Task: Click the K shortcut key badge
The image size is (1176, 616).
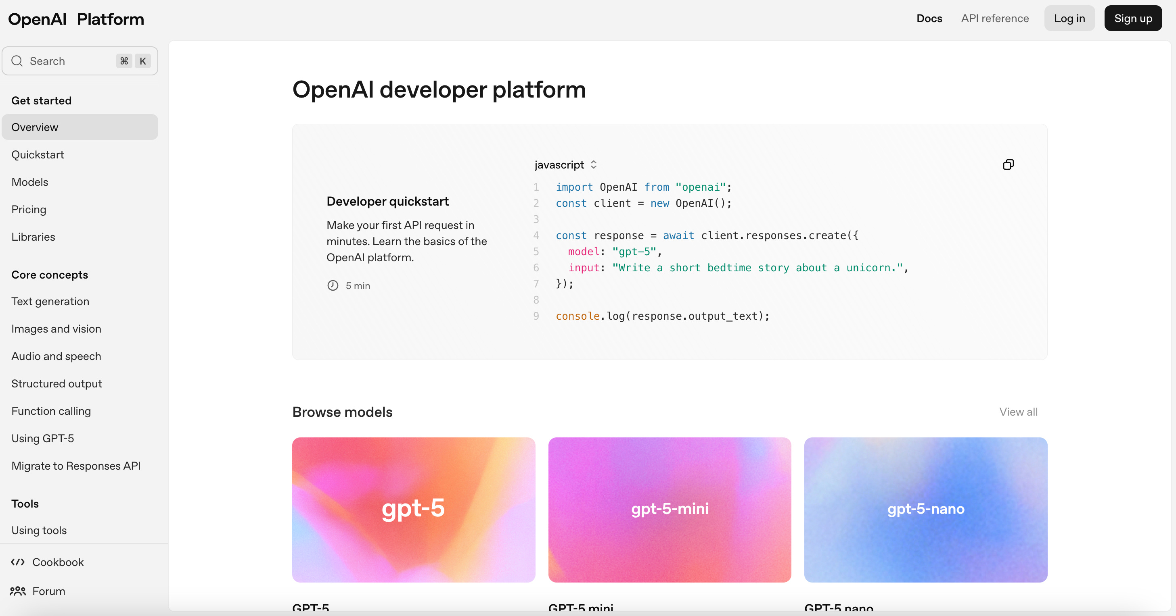Action: pyautogui.click(x=143, y=61)
